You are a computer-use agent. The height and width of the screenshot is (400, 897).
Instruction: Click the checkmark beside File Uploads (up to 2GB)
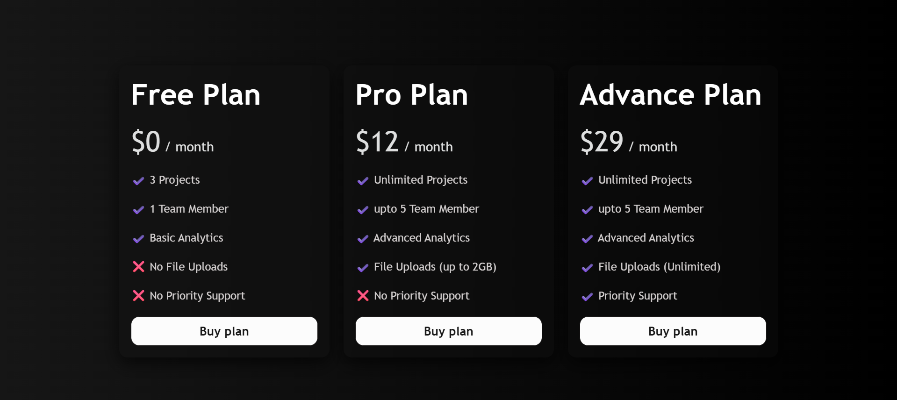coord(363,268)
